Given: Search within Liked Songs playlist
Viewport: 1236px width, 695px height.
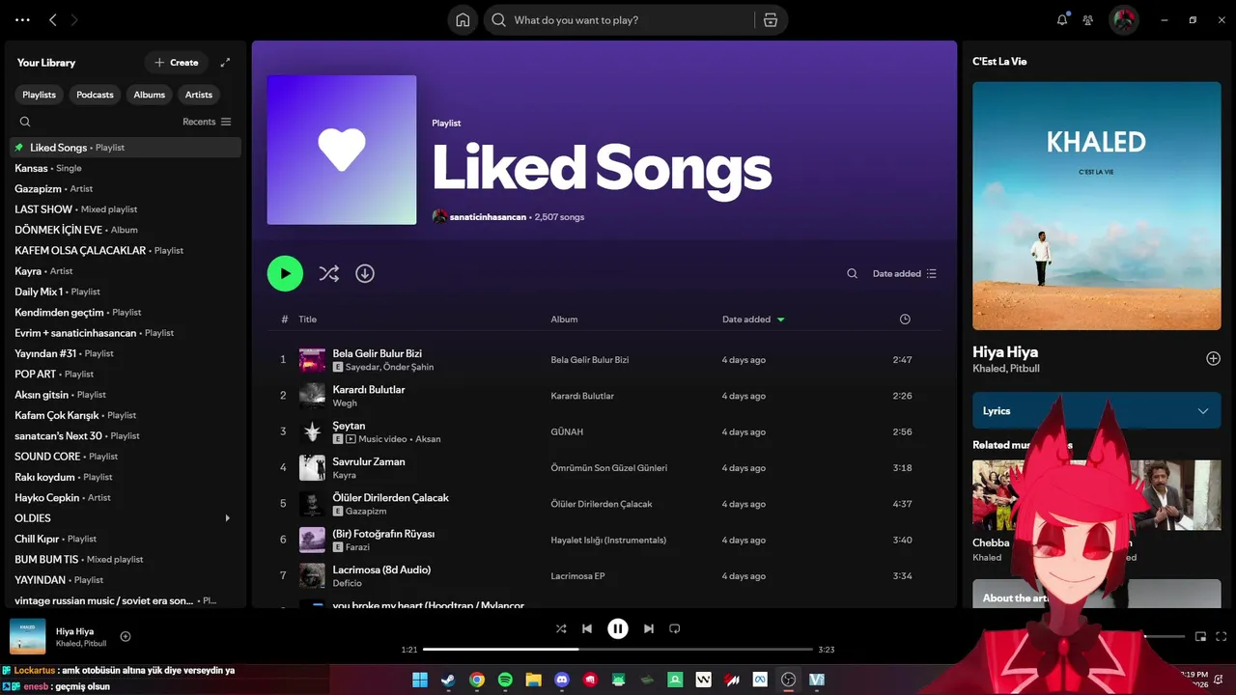Looking at the screenshot, I should point(852,274).
